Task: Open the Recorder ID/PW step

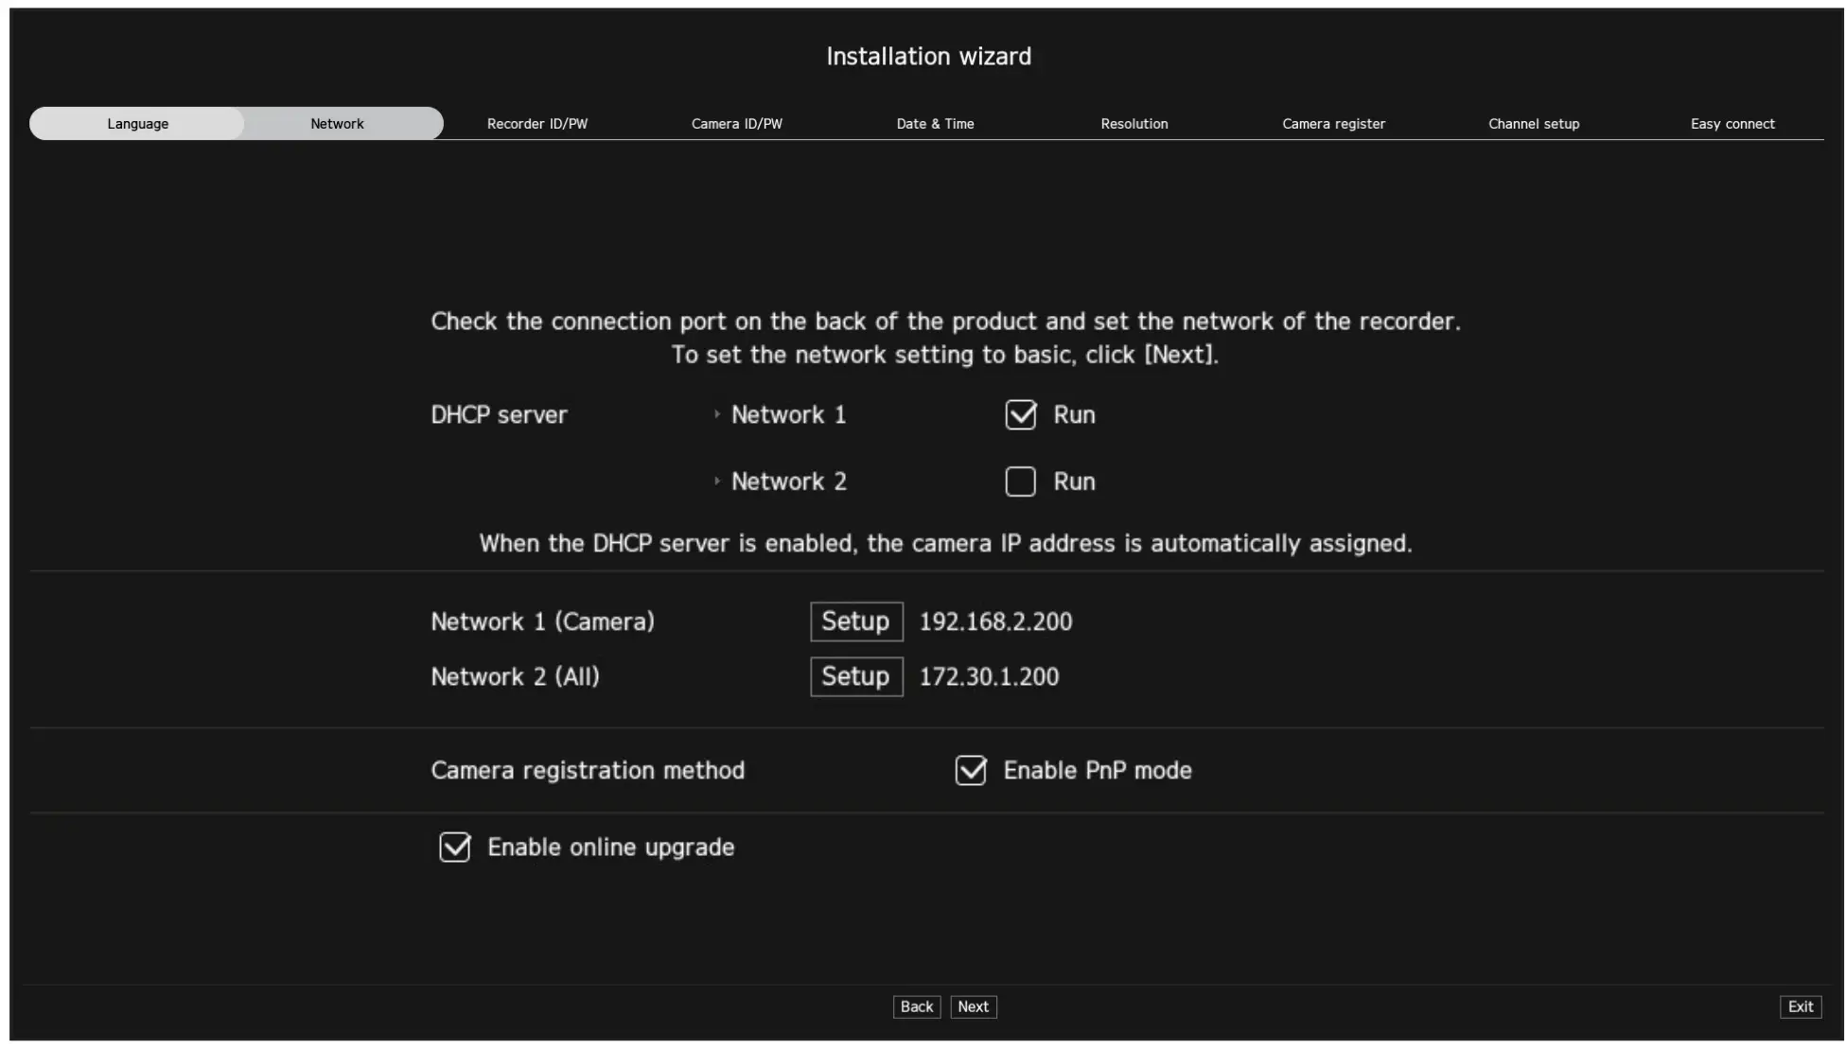Action: tap(536, 123)
